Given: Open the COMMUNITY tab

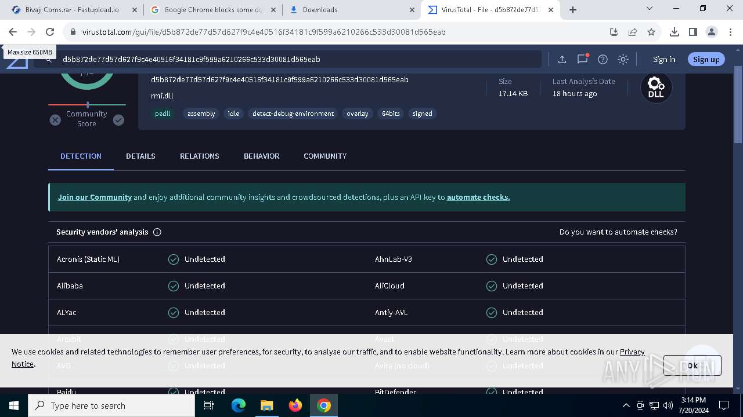Looking at the screenshot, I should click(325, 156).
